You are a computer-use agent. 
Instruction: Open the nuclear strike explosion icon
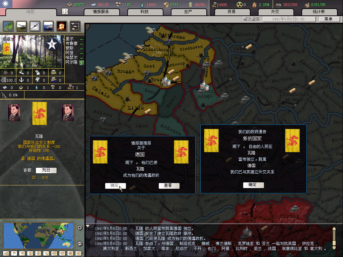coord(62,26)
